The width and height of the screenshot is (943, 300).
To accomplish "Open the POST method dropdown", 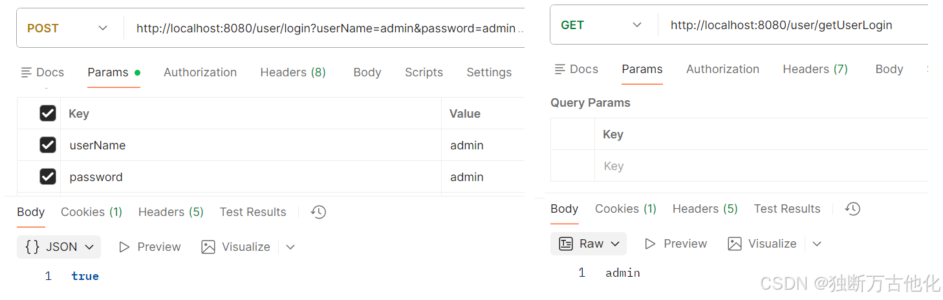I will click(x=67, y=28).
